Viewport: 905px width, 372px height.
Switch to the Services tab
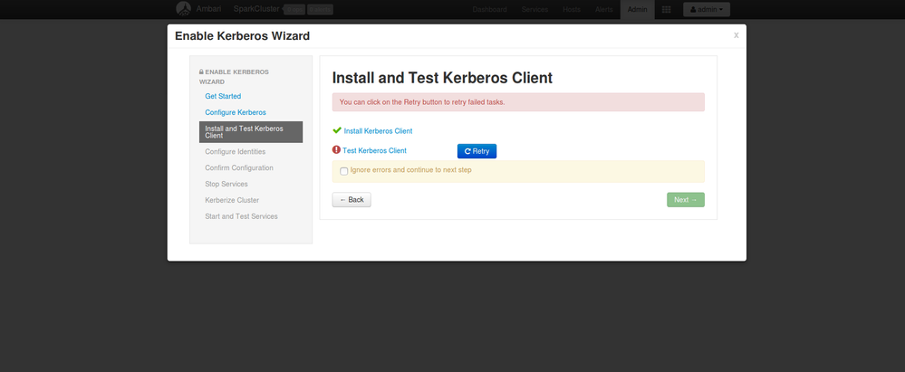(534, 9)
